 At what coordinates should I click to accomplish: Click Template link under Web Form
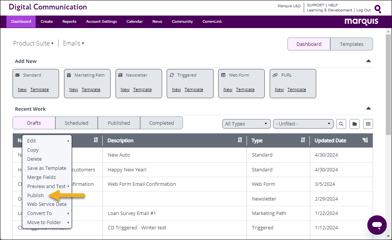pos(245,89)
